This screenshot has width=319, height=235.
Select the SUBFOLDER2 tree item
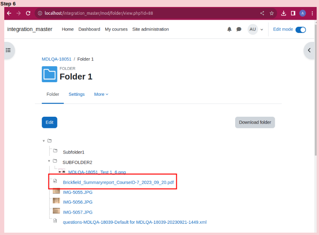[x=77, y=162]
